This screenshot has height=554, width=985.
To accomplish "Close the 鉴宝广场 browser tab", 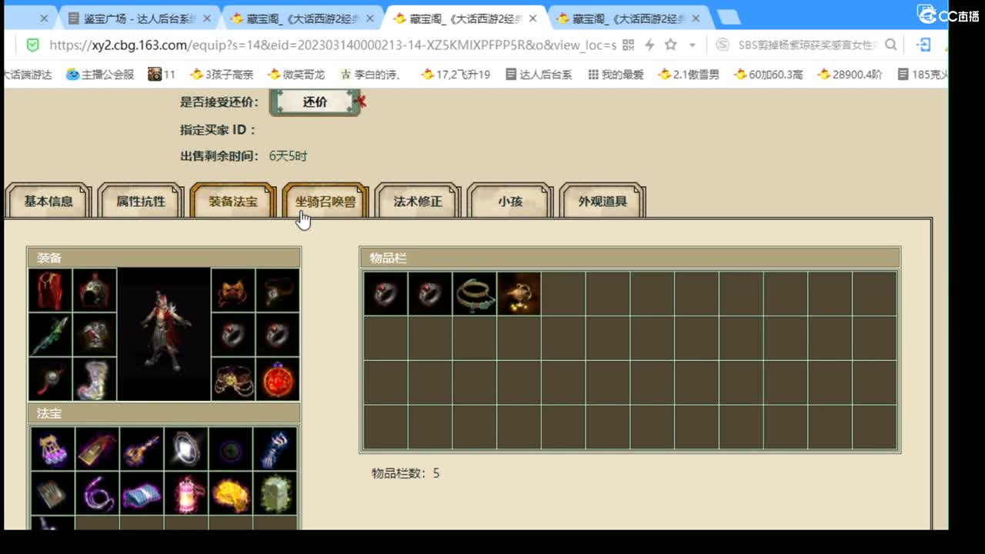I will [x=206, y=18].
